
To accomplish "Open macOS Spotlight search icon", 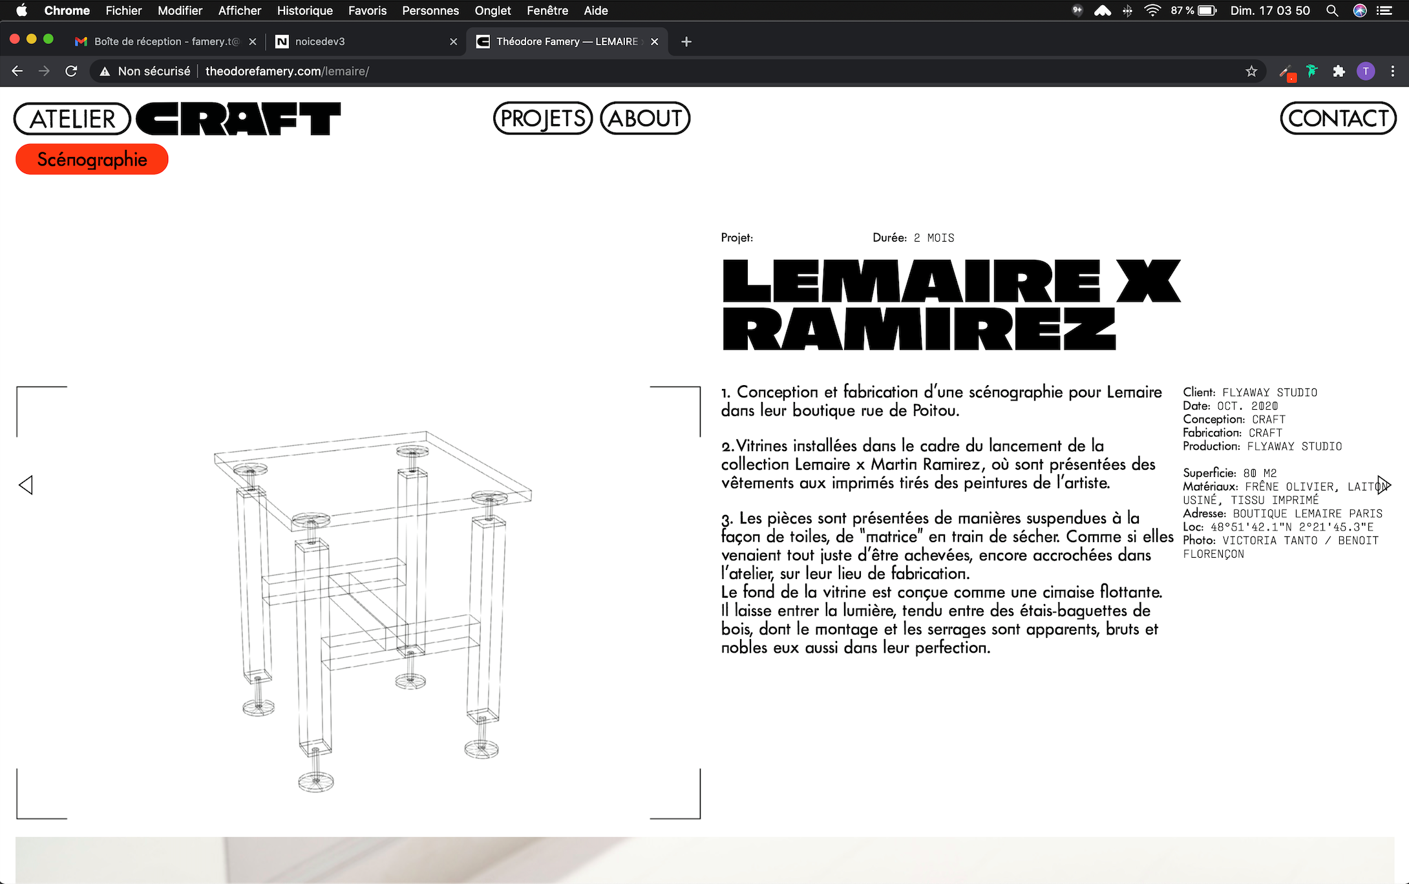I will pyautogui.click(x=1331, y=10).
